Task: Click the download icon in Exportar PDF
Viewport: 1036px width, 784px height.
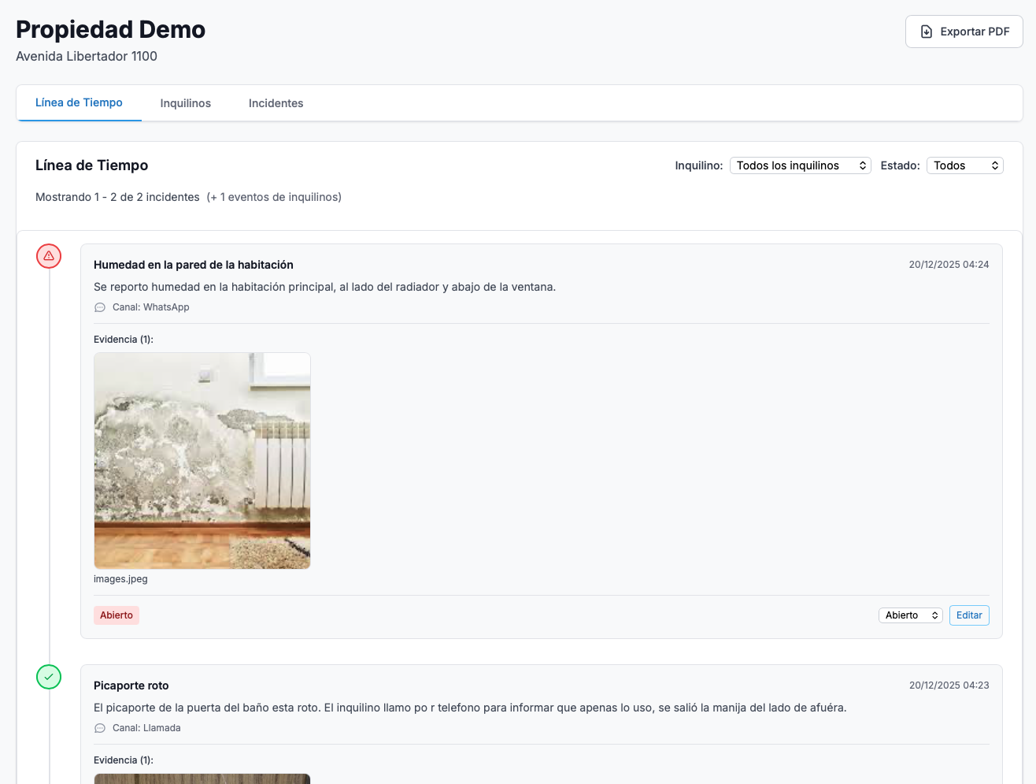Action: pyautogui.click(x=927, y=32)
